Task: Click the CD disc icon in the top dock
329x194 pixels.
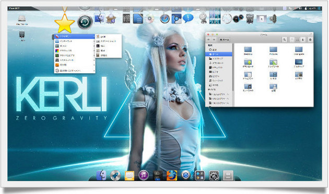Action: point(150,19)
